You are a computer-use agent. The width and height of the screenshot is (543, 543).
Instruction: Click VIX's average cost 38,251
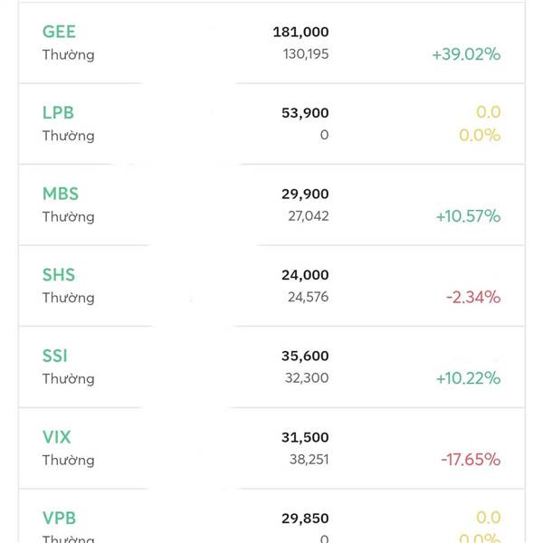click(x=307, y=460)
